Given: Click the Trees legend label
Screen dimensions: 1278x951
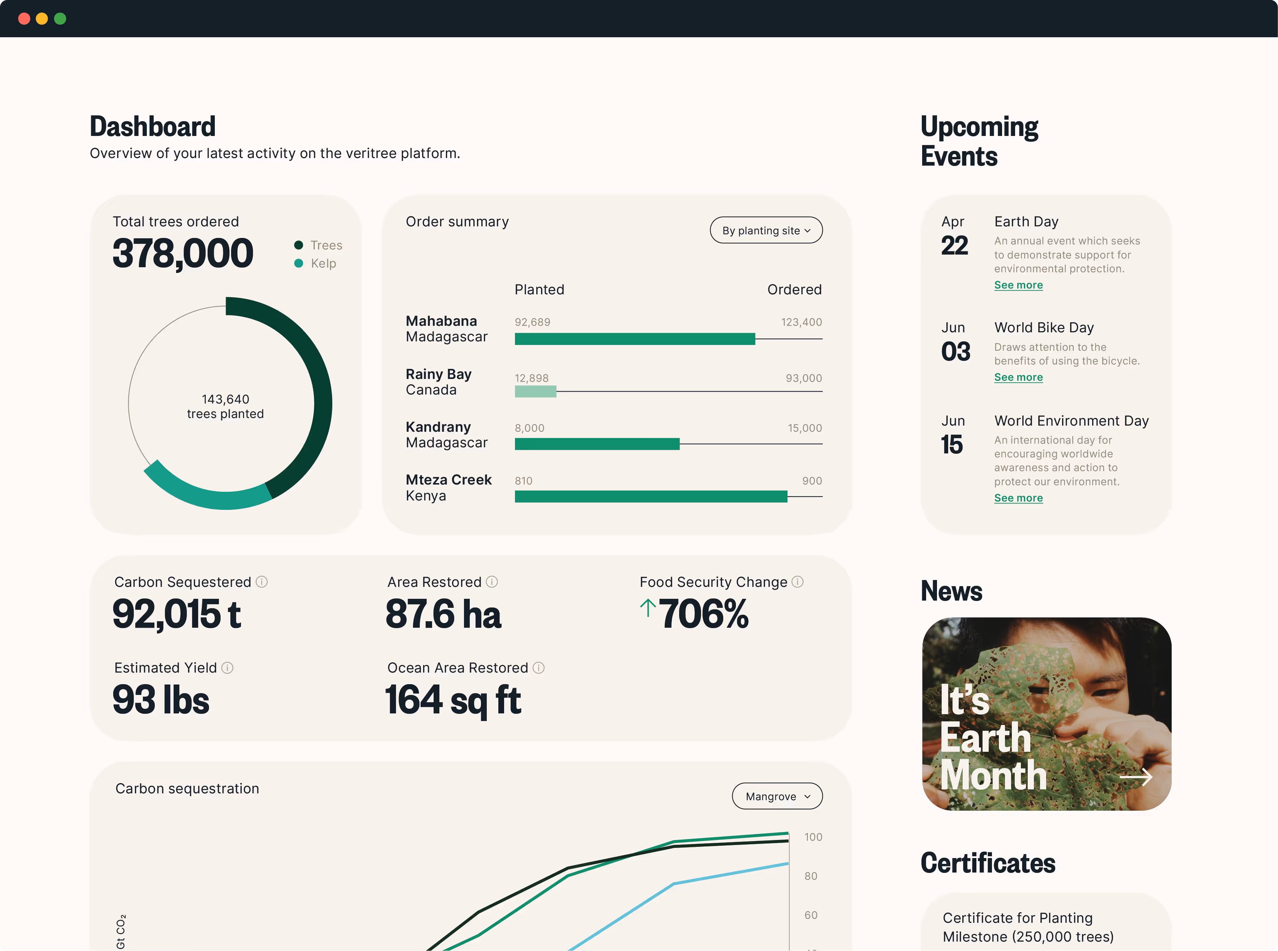Looking at the screenshot, I should pyautogui.click(x=327, y=245).
